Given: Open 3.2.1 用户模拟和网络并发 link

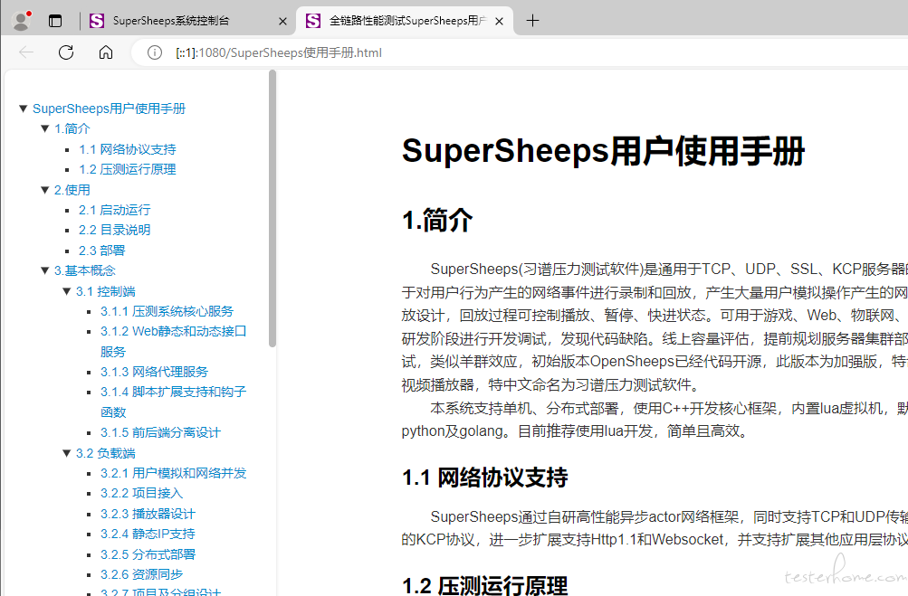Looking at the screenshot, I should (x=174, y=473).
